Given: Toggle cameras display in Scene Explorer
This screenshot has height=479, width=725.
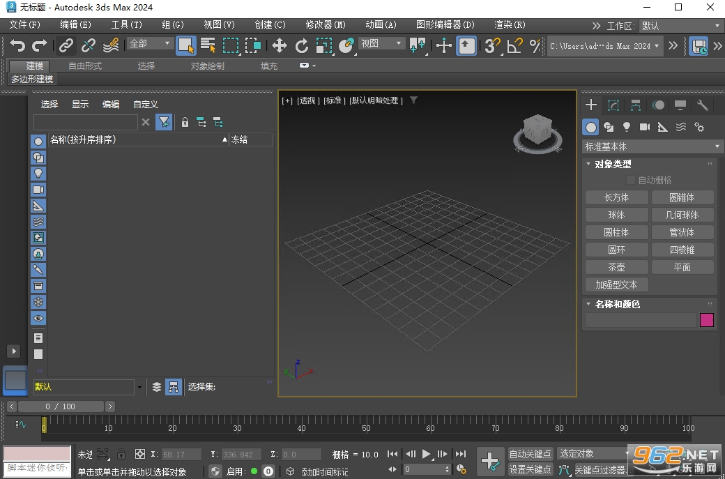Looking at the screenshot, I should point(38,190).
